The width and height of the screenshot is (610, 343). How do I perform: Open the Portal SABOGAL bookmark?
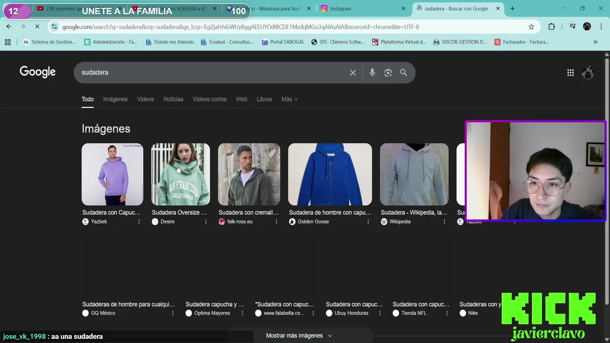tap(283, 42)
